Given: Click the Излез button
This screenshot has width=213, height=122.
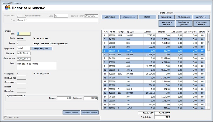Looking at the screenshot, I should pyautogui.click(x=147, y=17).
